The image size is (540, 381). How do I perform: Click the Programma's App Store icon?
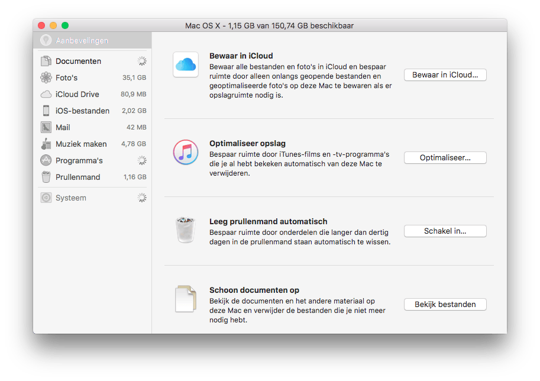click(x=46, y=160)
